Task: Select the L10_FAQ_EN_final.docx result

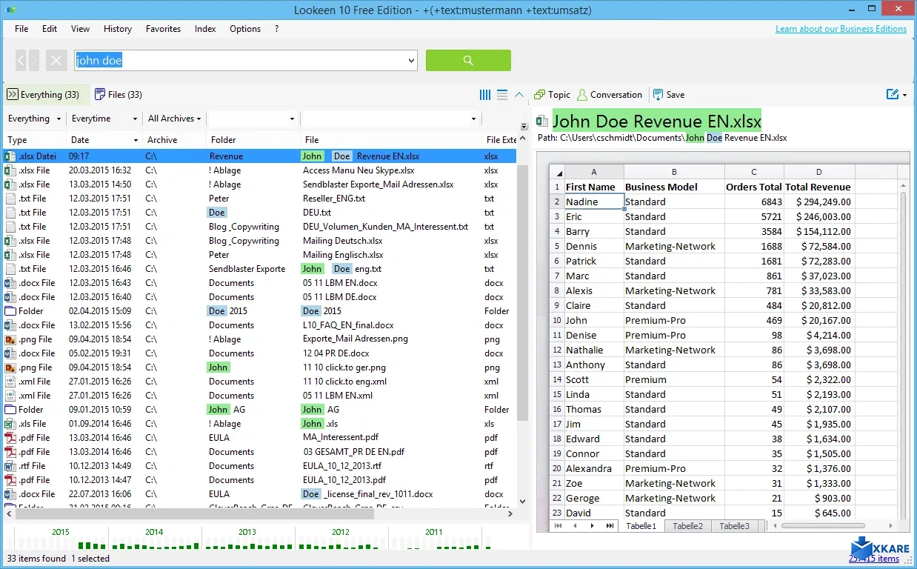Action: [x=260, y=325]
